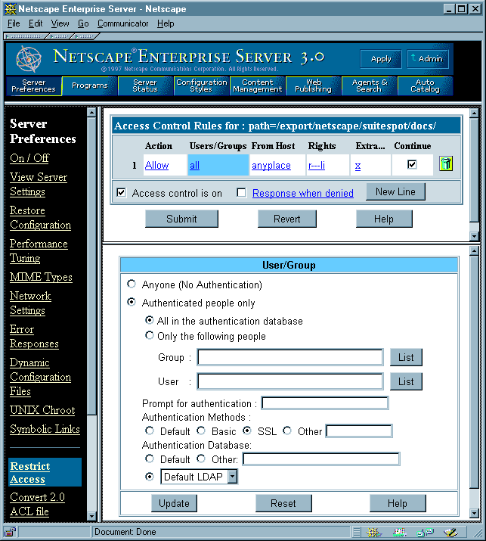Click the Group input field
The width and height of the screenshot is (486, 541).
click(x=290, y=357)
